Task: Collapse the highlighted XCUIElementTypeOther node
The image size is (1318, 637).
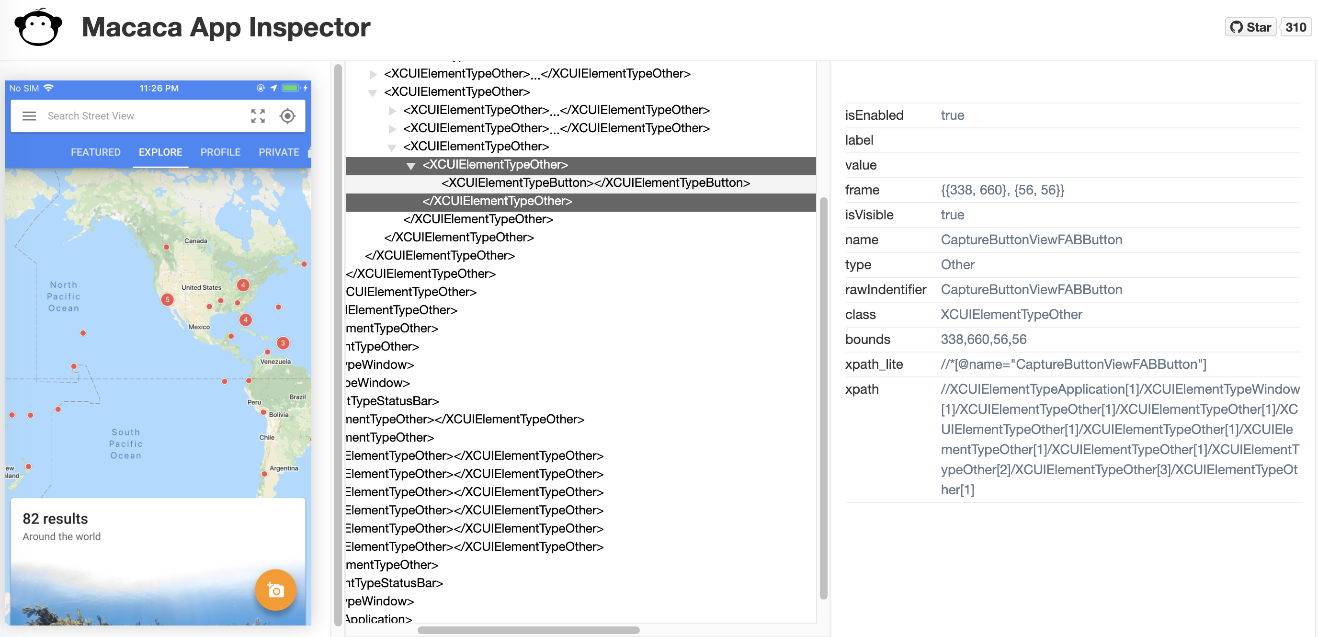Action: pos(410,166)
